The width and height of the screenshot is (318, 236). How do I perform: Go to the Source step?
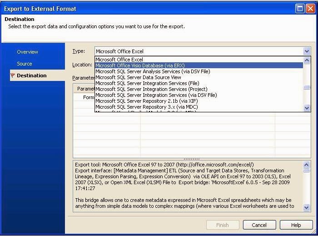(25, 64)
